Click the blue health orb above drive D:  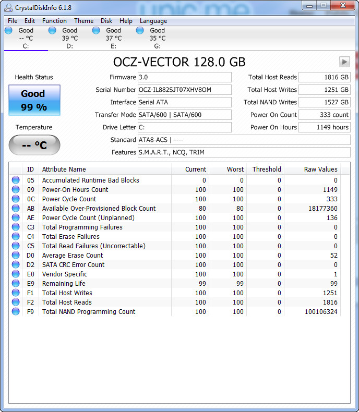click(x=52, y=30)
